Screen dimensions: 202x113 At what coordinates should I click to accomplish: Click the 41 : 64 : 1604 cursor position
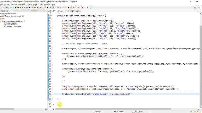(x=137, y=112)
